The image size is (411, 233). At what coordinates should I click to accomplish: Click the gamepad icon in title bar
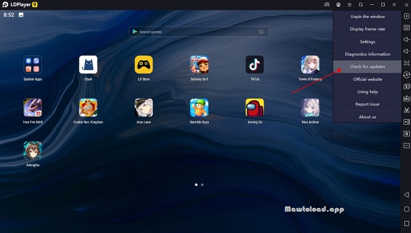327,4
